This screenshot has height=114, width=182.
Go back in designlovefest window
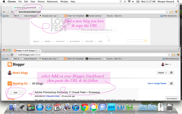coord(4,12)
